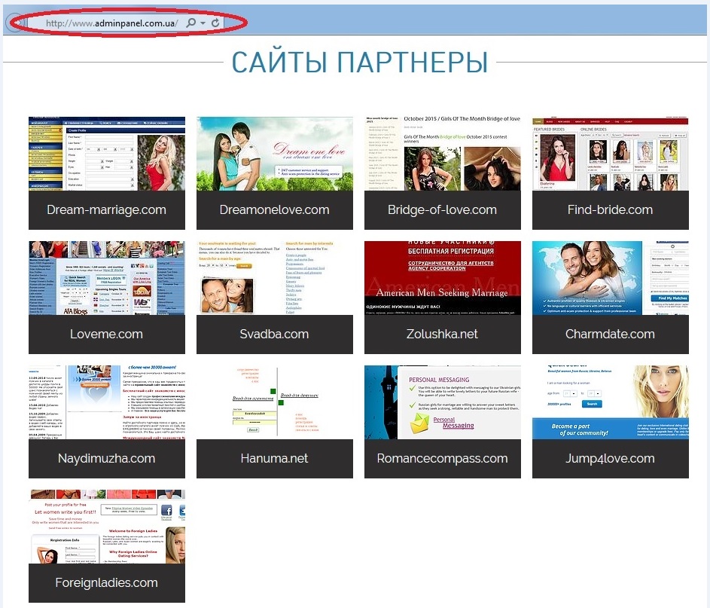Image resolution: width=710 pixels, height=608 pixels.
Task: Click the Zolushka.net site thumbnail
Action: [x=443, y=278]
